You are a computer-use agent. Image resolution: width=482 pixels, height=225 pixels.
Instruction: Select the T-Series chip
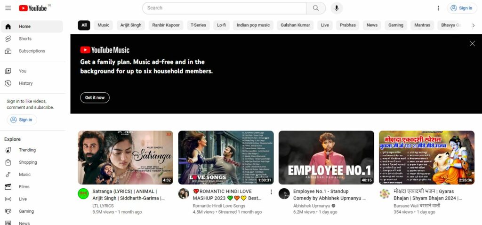(198, 25)
